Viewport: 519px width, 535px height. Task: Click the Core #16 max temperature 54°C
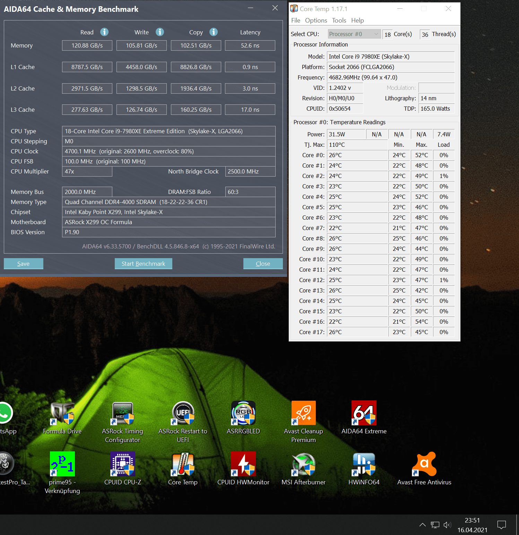click(x=422, y=322)
